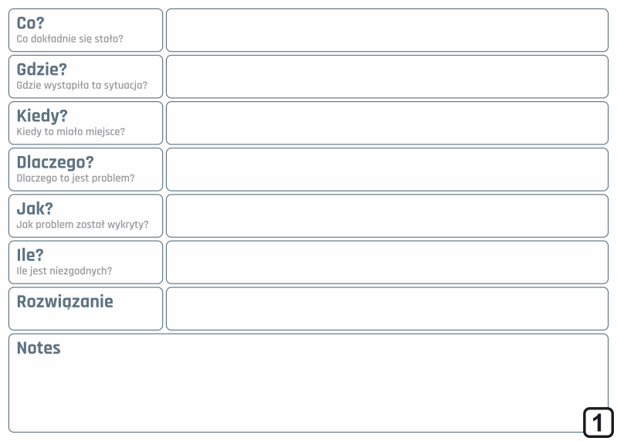Select the Dlaczego? label box
Viewport: 617px width, 441px height.
tap(86, 170)
